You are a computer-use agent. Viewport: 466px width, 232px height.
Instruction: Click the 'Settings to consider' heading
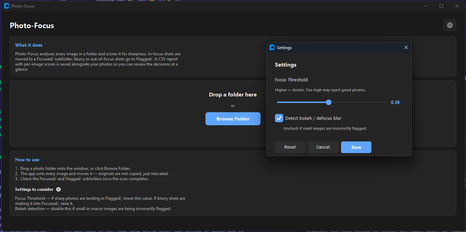pos(34,189)
